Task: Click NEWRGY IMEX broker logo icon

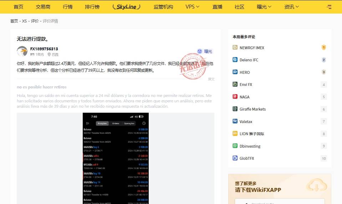Action: pos(235,47)
